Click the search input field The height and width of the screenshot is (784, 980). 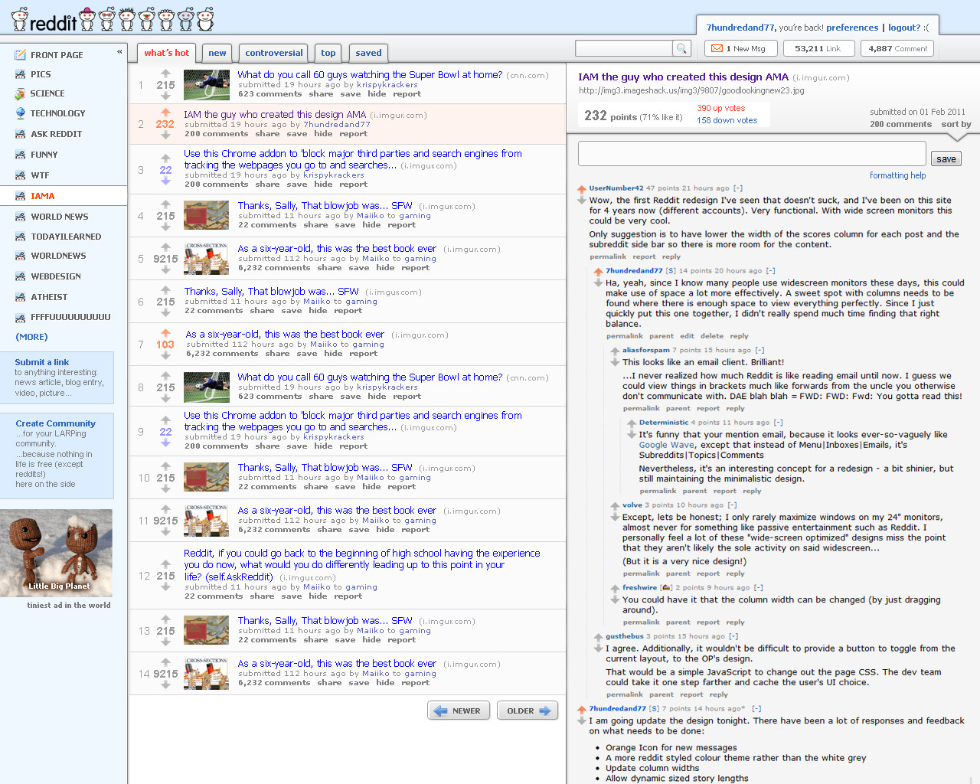point(624,49)
